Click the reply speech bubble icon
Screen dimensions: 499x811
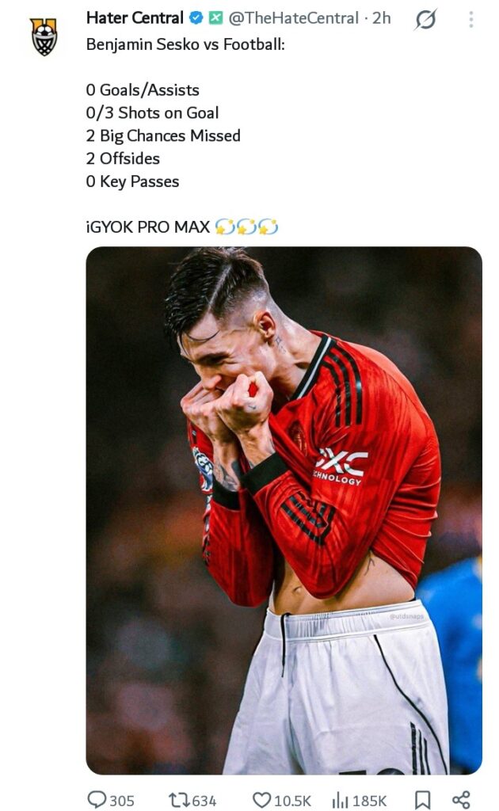tap(96, 800)
